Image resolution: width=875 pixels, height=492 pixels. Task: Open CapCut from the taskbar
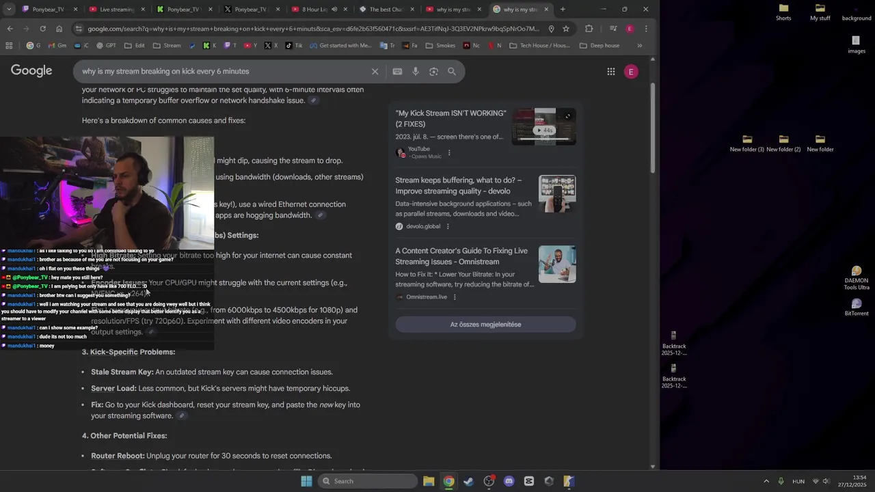528,481
